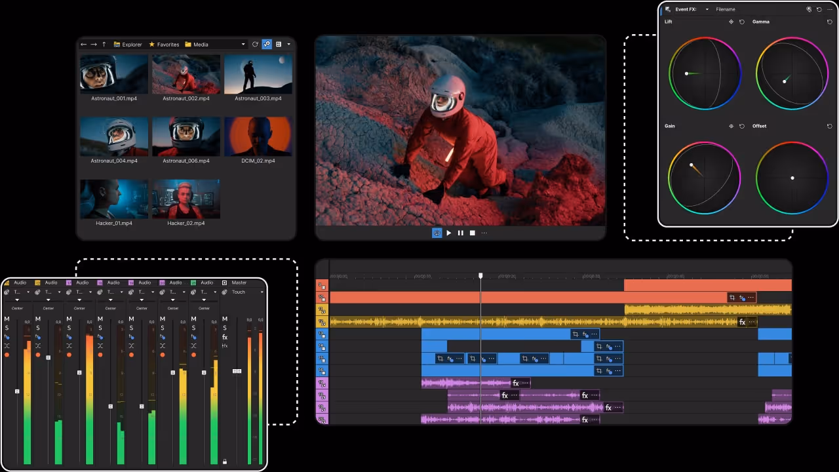
Task: Reset the Lift color wheel
Action: pyautogui.click(x=742, y=22)
